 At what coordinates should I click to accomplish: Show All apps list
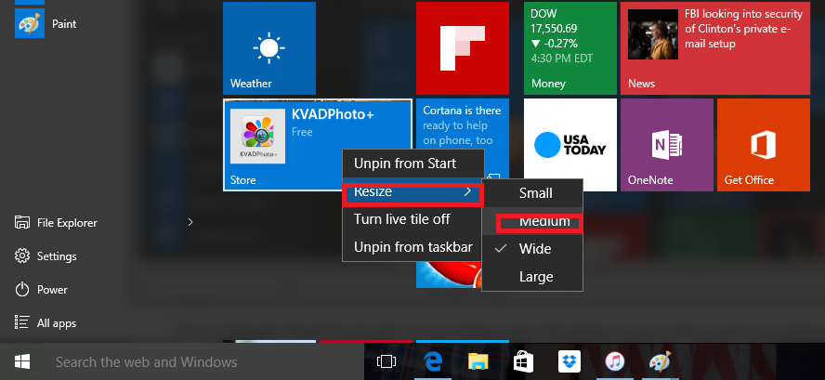click(x=46, y=323)
